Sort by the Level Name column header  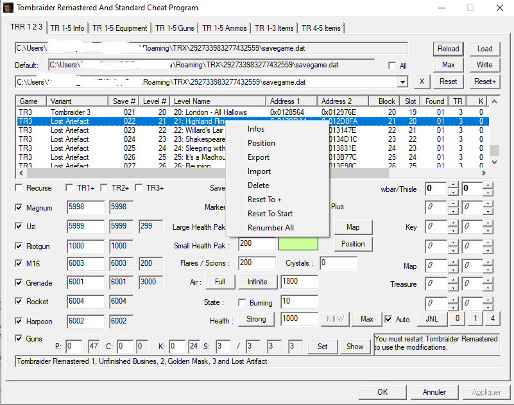[x=219, y=101]
